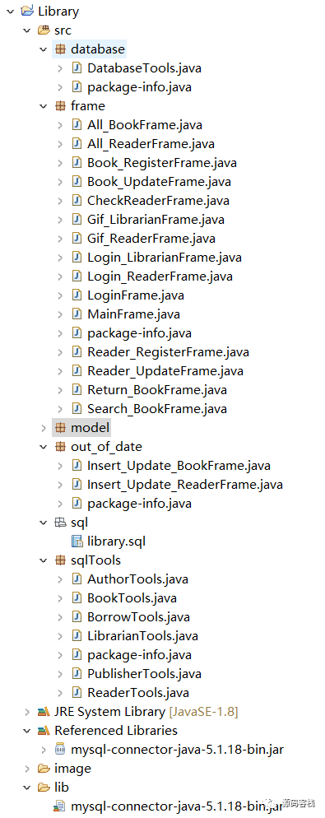Viewport: 325px width, 818px height.
Task: Collapse the Referenced Libraries node
Action: click(27, 731)
